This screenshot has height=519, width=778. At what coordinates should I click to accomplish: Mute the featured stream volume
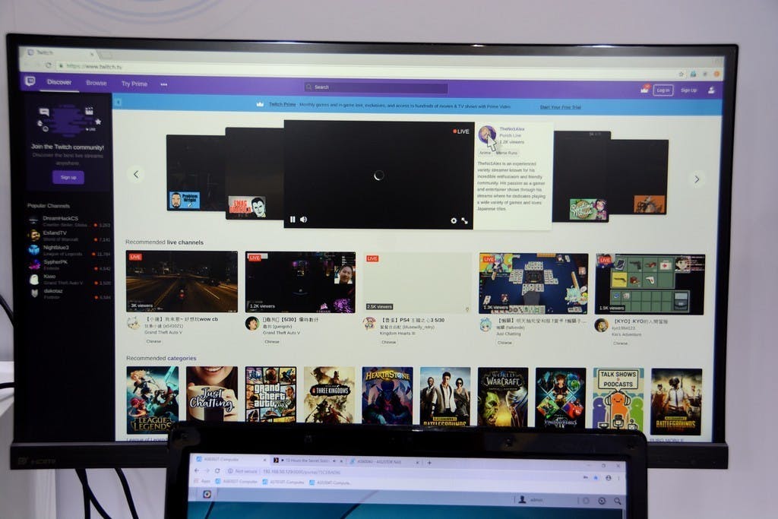tap(304, 220)
